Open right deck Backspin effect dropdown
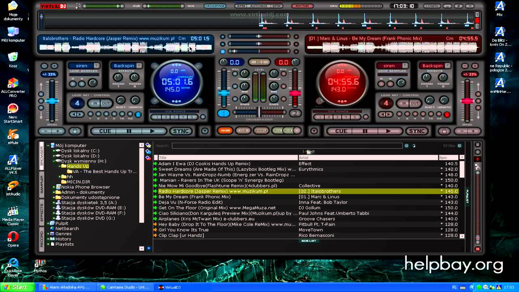Image resolution: width=519 pixels, height=292 pixels. (x=448, y=66)
